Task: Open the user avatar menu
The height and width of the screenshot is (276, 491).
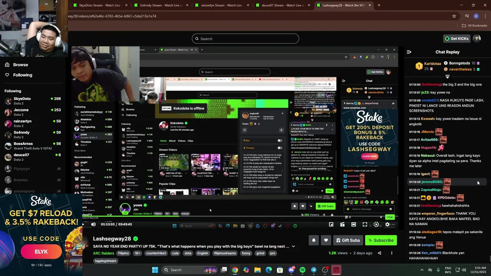Action: (477, 38)
